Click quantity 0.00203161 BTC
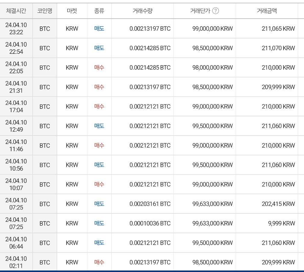This screenshot has width=304, height=272. (x=150, y=204)
